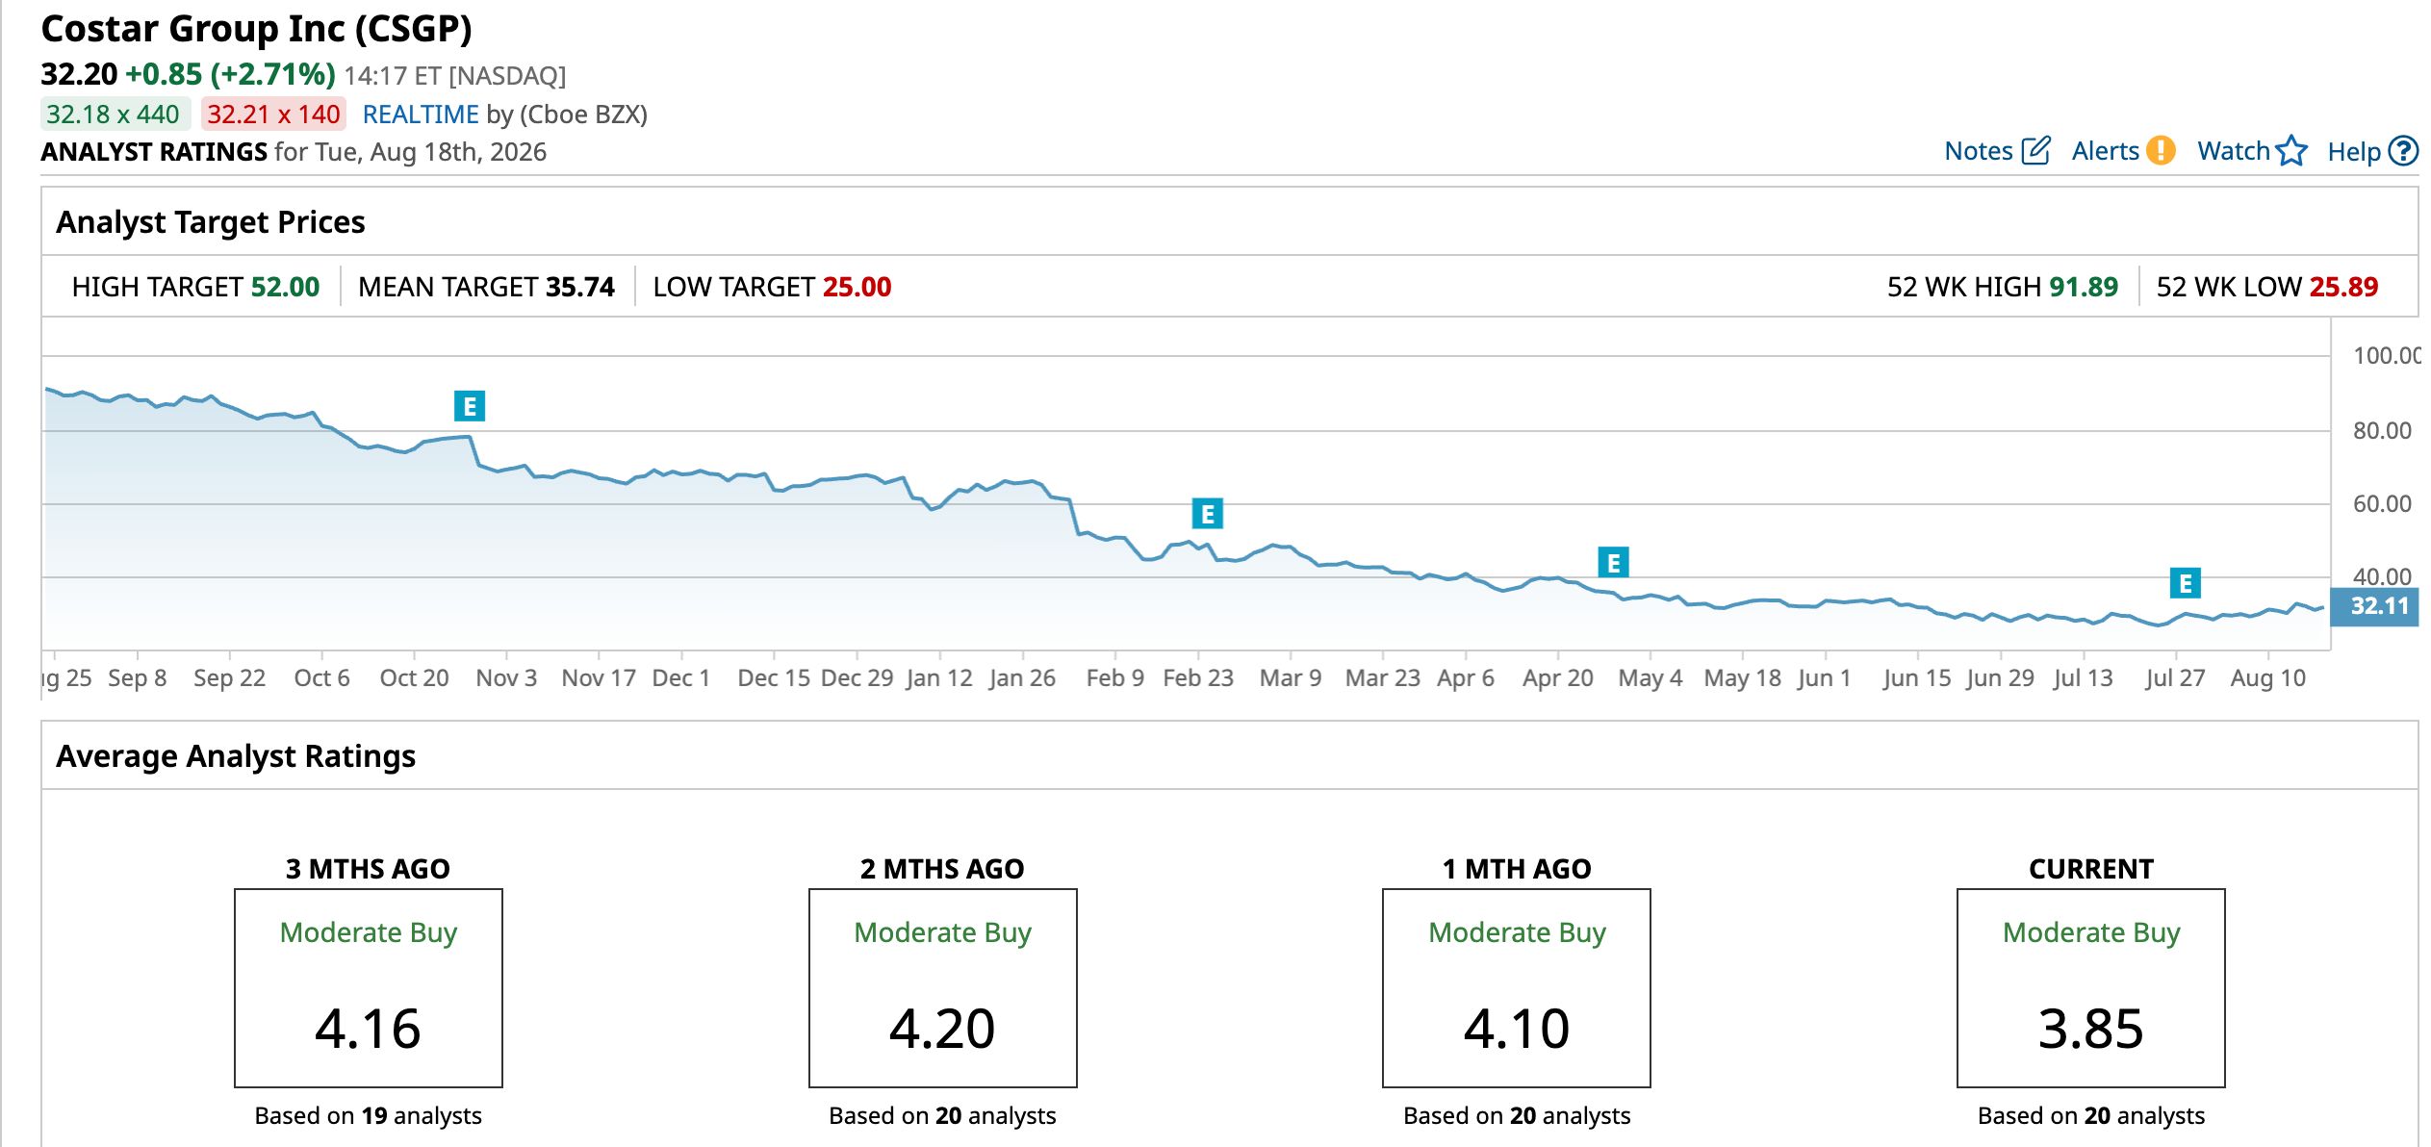Click the ask quote 32.21 x 140

click(x=273, y=115)
